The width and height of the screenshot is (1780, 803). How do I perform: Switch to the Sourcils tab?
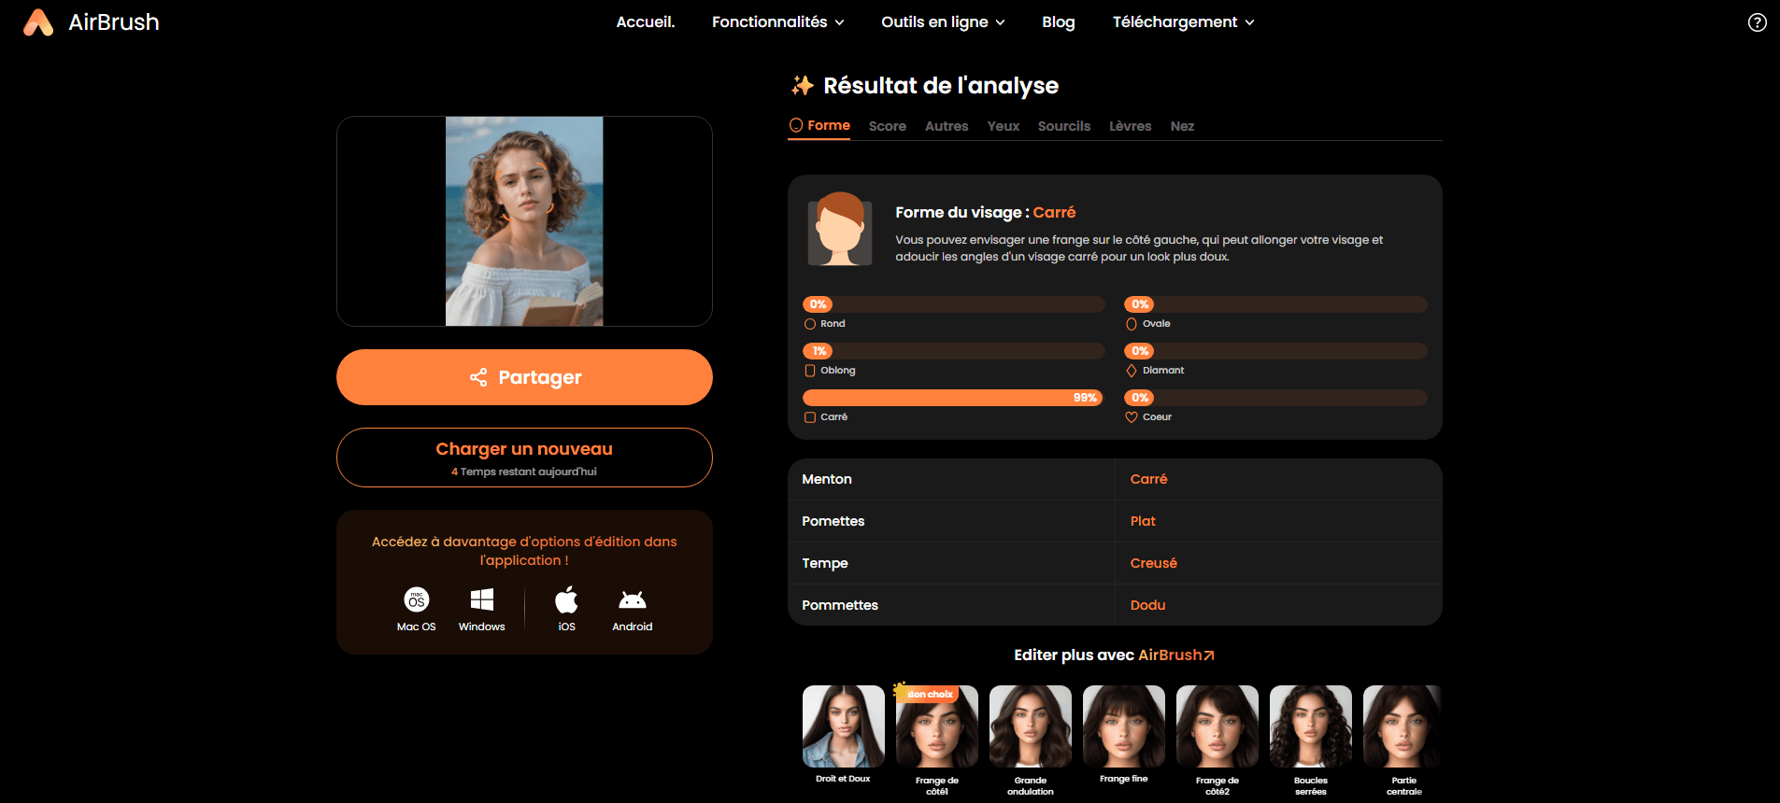pos(1063,126)
